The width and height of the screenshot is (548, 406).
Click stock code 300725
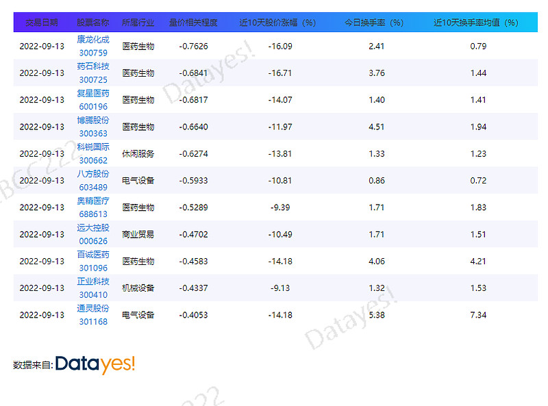coord(93,79)
